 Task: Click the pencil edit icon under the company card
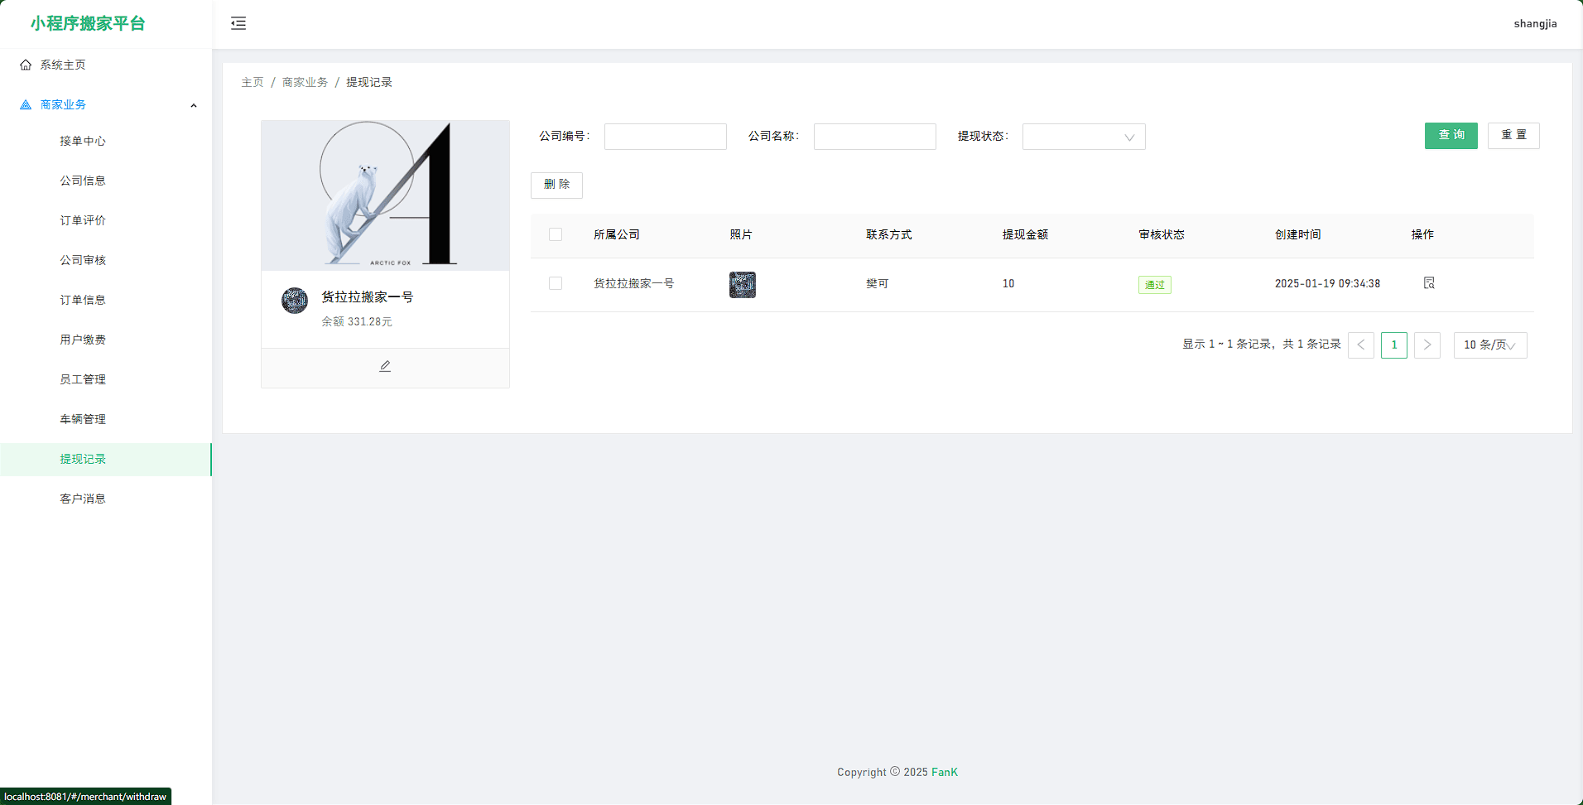385,366
